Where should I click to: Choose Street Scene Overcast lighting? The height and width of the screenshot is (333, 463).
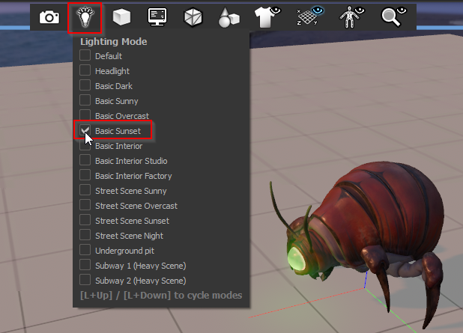[x=85, y=206]
